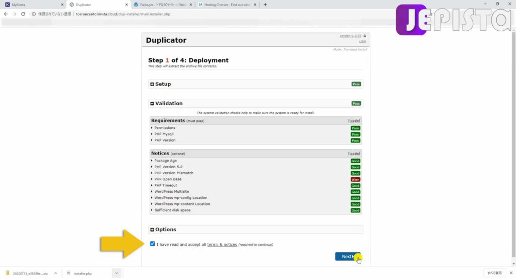Toggle the Requirements list
The height and width of the screenshot is (279, 516).
354,121
